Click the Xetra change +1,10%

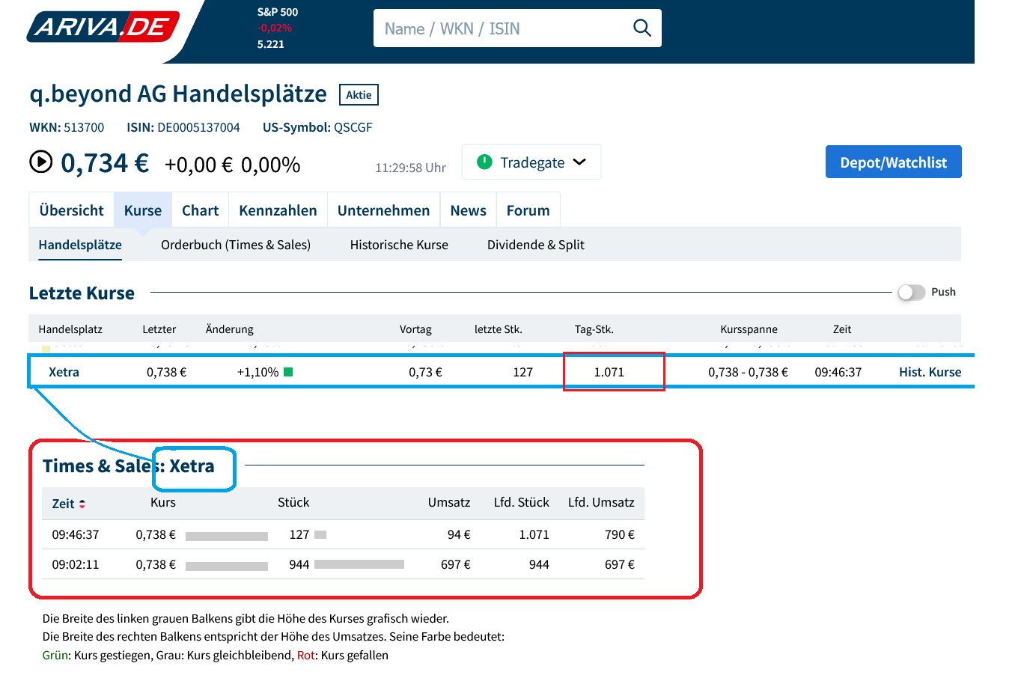pos(257,372)
